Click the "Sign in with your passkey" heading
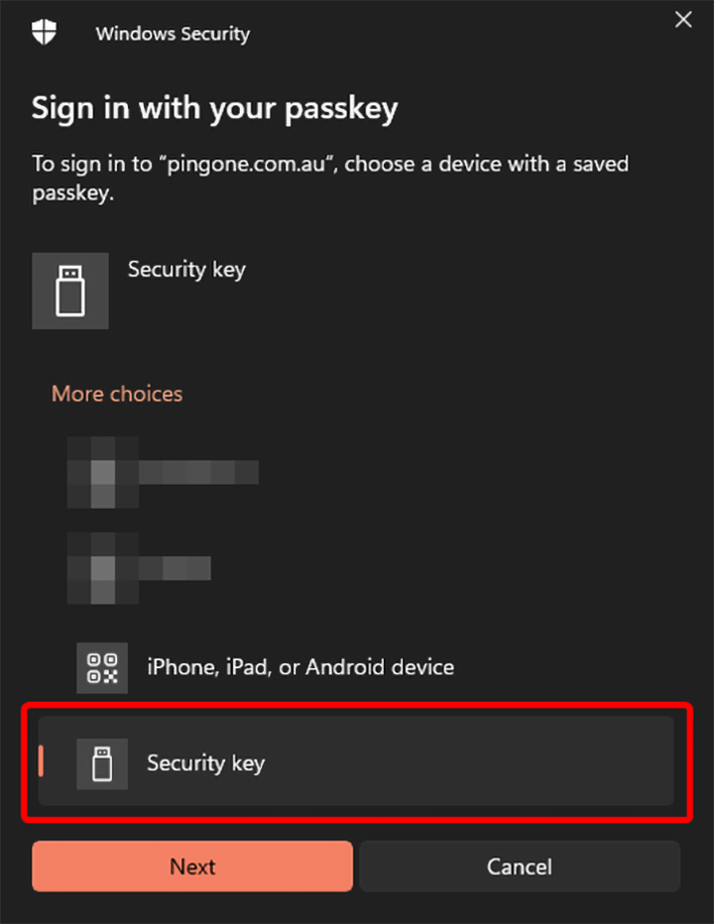 [214, 108]
